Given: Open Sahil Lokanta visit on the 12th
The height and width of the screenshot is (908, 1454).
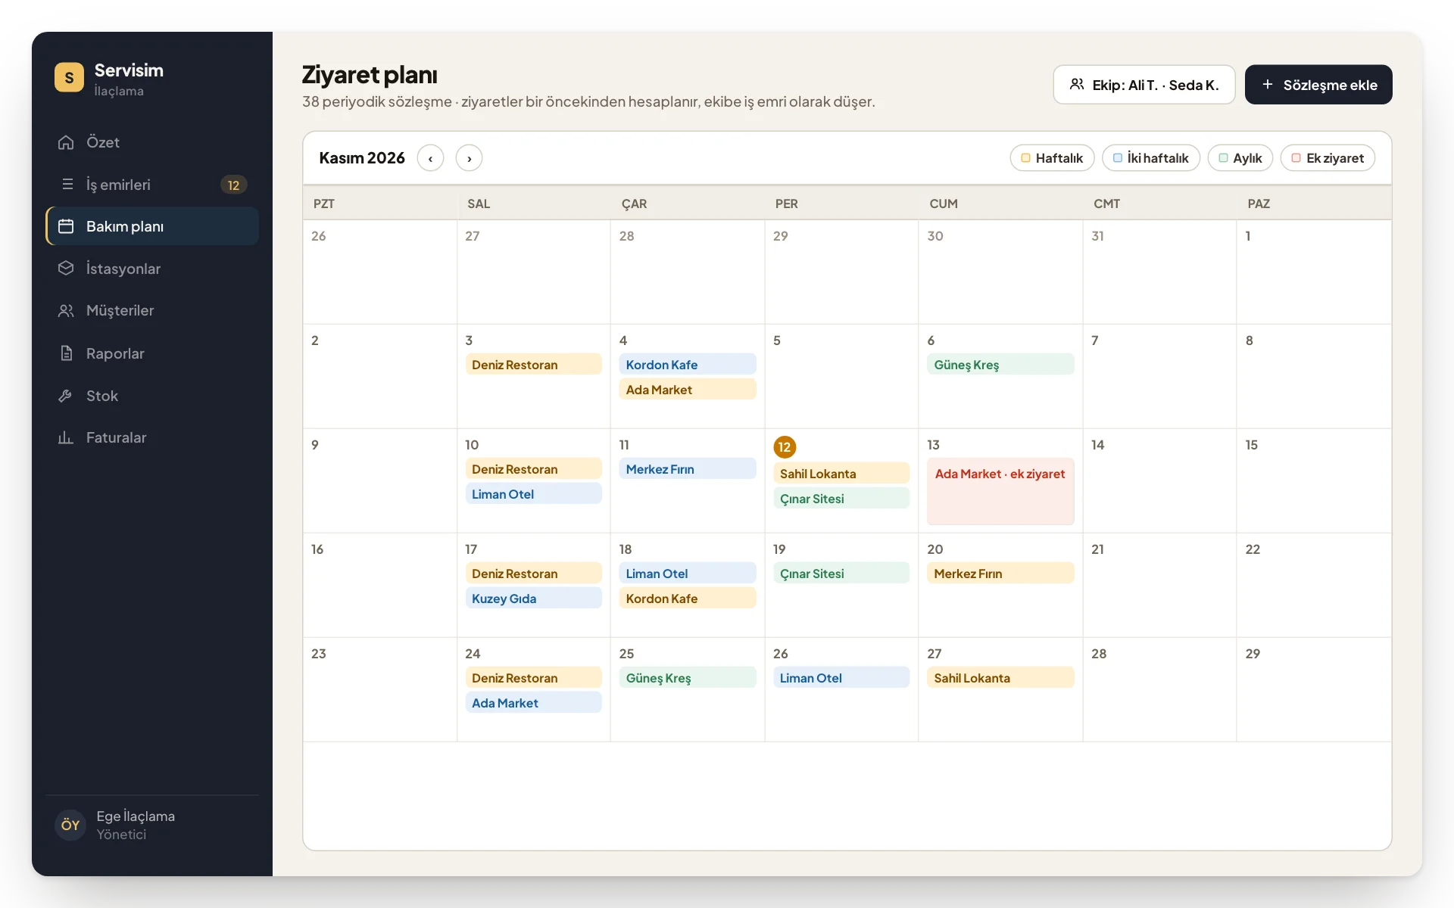Looking at the screenshot, I should (841, 474).
